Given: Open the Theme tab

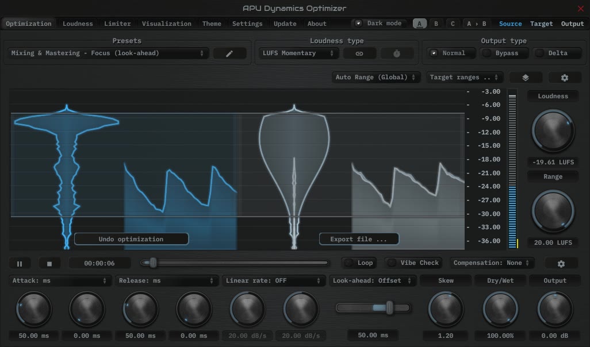Looking at the screenshot, I should [x=212, y=24].
